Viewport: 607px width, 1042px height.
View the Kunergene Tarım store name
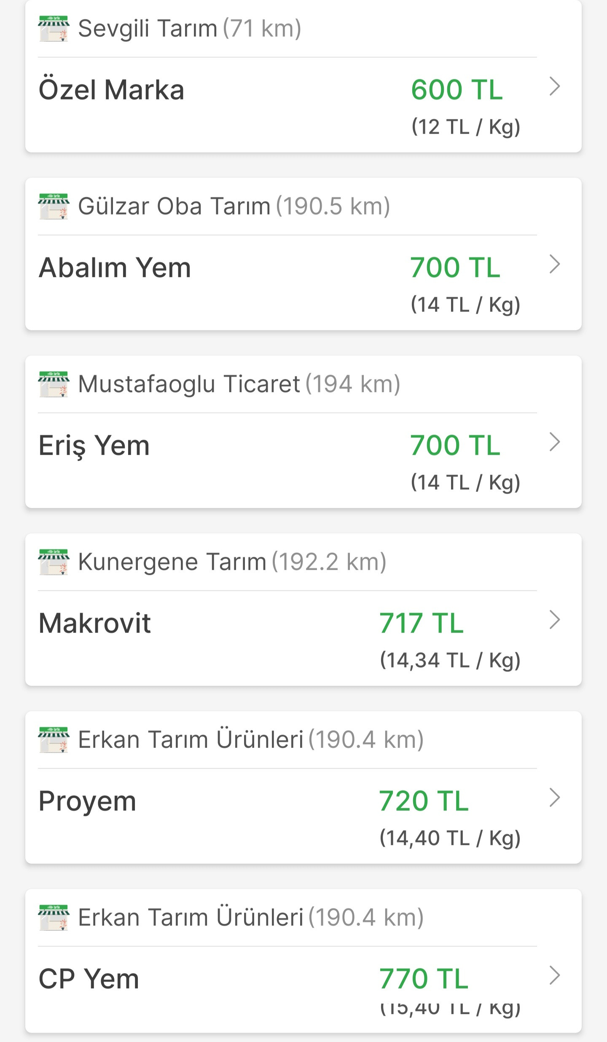coord(172,562)
